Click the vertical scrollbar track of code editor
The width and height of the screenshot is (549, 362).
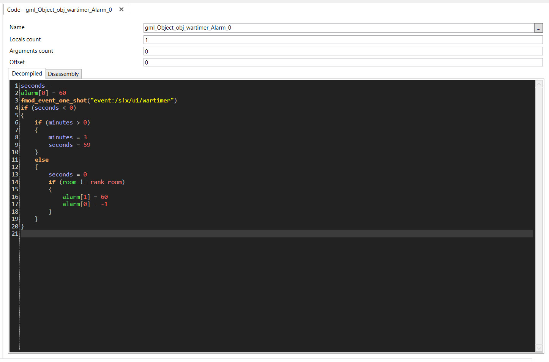539,216
